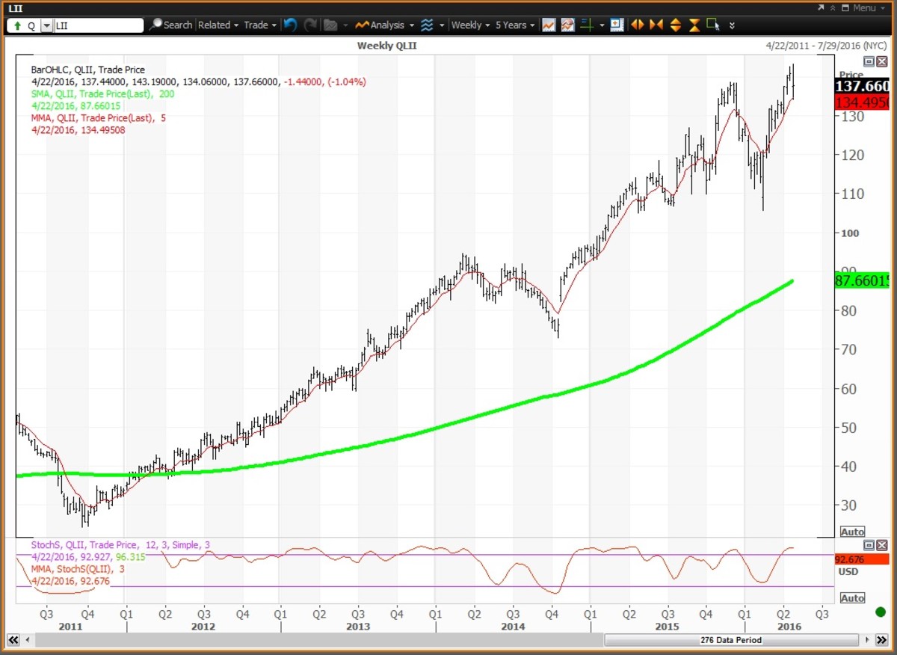This screenshot has width=897, height=655.
Task: Click the horizontal compress orange arrows icon
Action: point(656,25)
